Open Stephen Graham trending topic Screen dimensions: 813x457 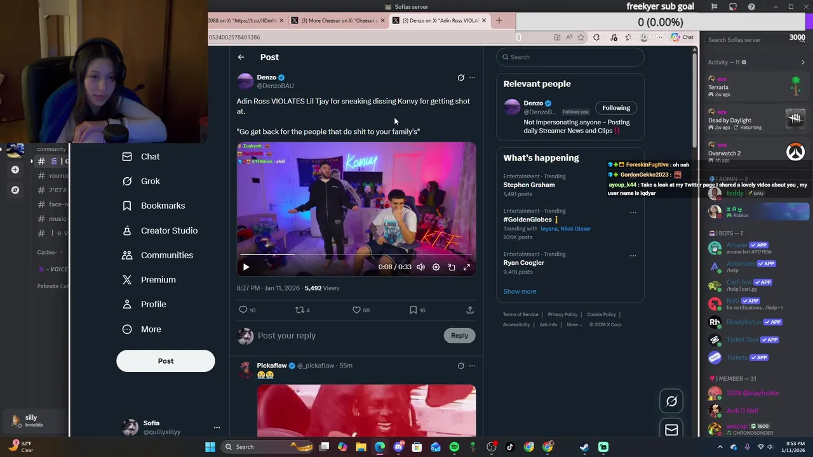click(529, 185)
